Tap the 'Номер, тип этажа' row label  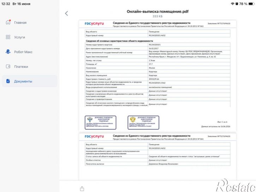[x=94, y=60]
